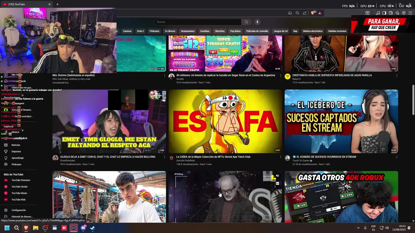The width and height of the screenshot is (415, 233).
Task: Go to Pódcasts in sidebar
Action: 16,164
